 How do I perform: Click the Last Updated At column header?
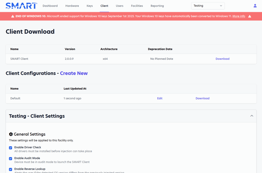coord(75,89)
